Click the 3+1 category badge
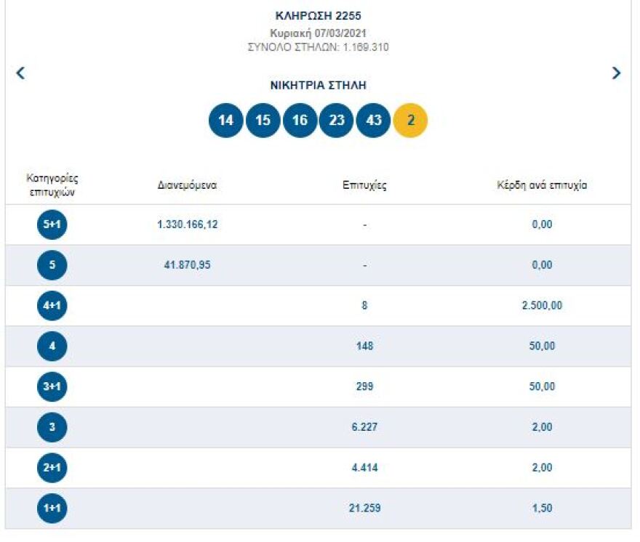Image resolution: width=640 pixels, height=542 pixels. click(50, 387)
